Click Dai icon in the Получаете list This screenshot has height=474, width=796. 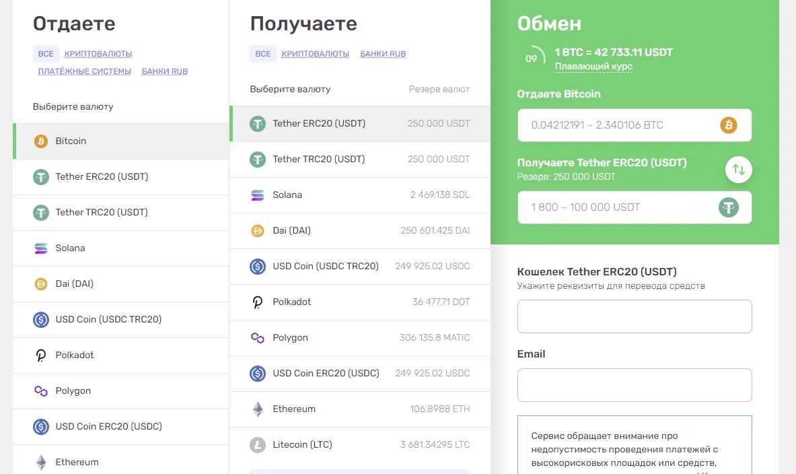tap(258, 231)
